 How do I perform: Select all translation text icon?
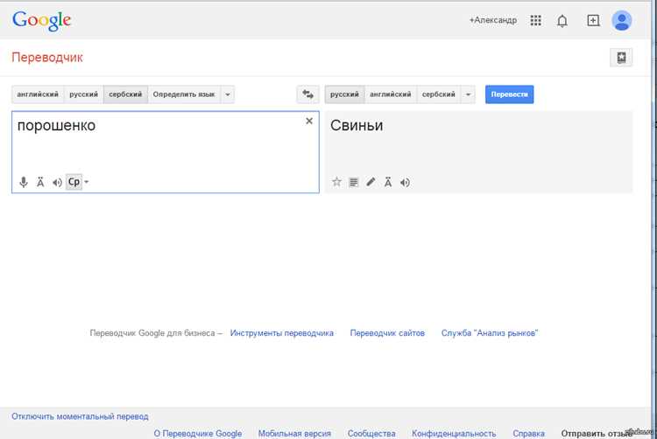[x=354, y=182]
